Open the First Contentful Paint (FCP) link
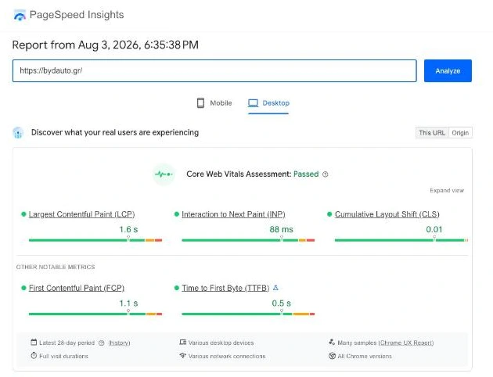 click(x=77, y=288)
